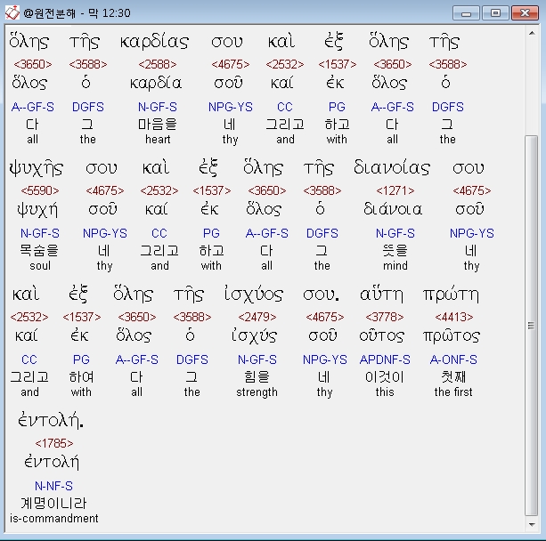Click the Korean gloss 뜻을

pyautogui.click(x=395, y=251)
